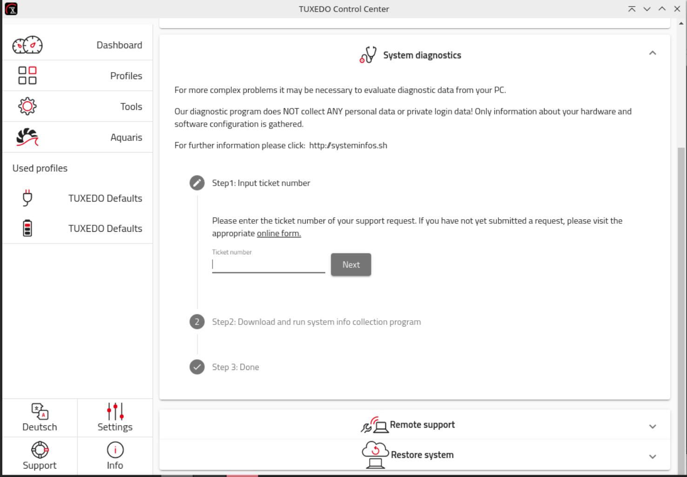Click the Profiles squares icon
The image size is (687, 477).
point(27,75)
